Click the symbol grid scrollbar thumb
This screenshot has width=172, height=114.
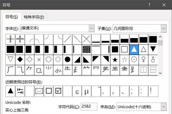click(x=160, y=43)
